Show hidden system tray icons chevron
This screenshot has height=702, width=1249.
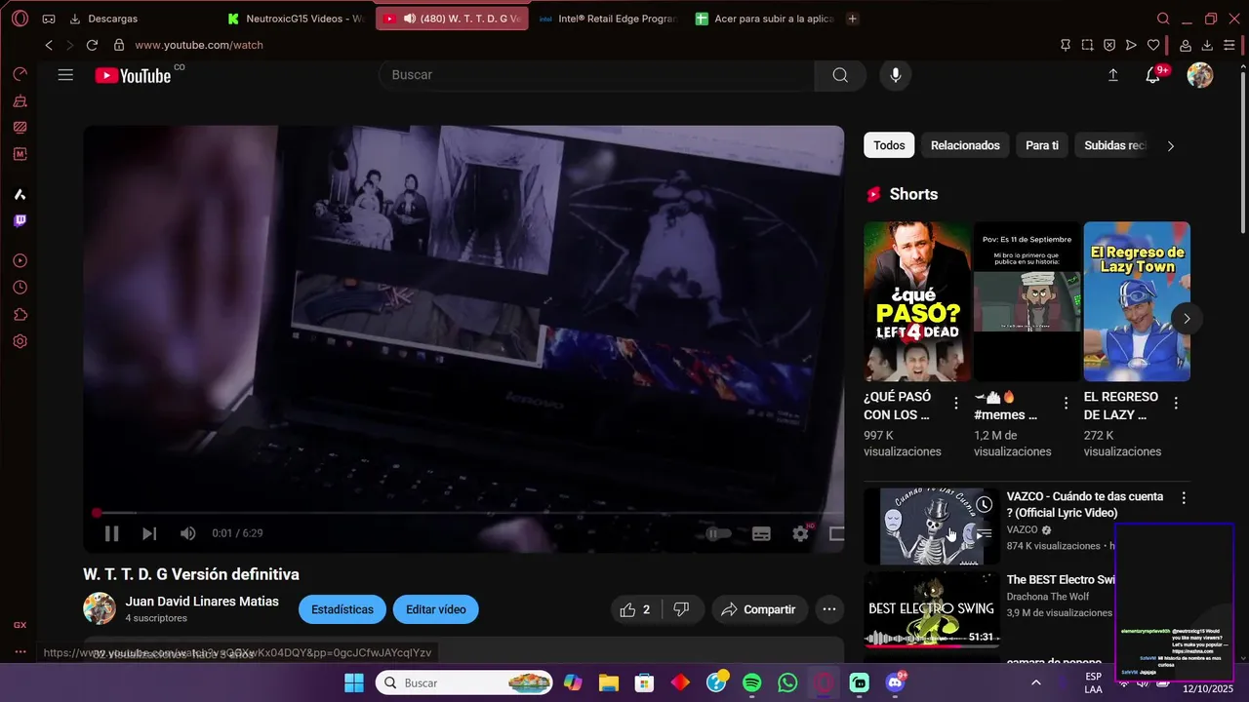tap(1035, 682)
